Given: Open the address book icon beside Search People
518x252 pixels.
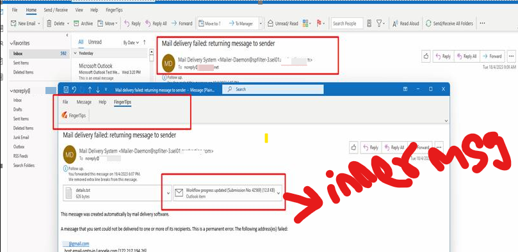Looking at the screenshot, I should click(369, 24).
